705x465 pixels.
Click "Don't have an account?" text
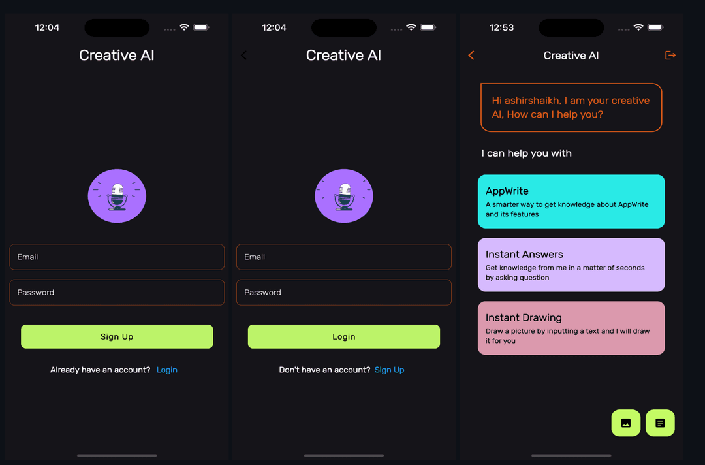tap(324, 370)
